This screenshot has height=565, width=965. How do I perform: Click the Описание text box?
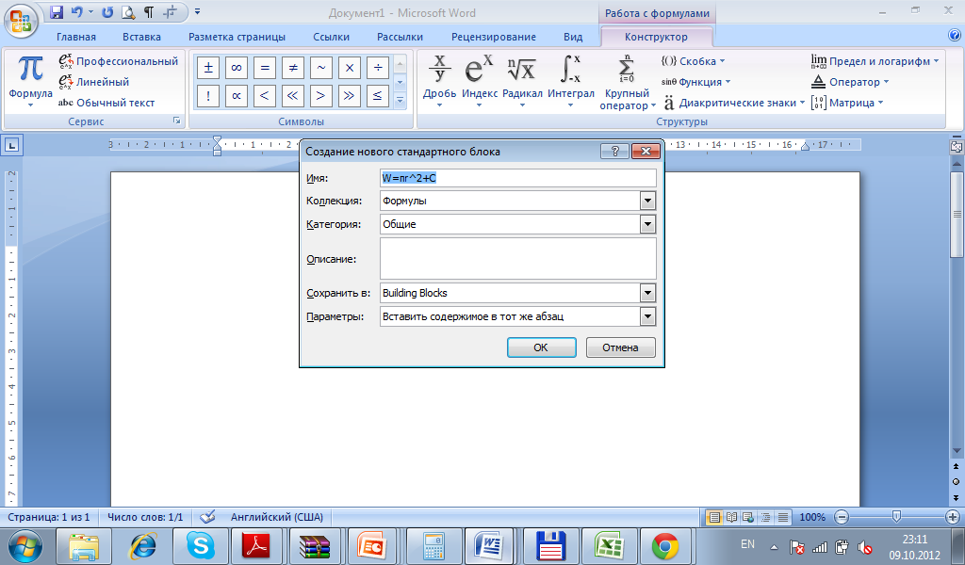[x=518, y=259]
